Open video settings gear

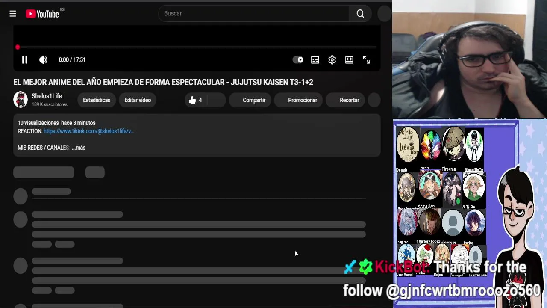click(x=332, y=60)
